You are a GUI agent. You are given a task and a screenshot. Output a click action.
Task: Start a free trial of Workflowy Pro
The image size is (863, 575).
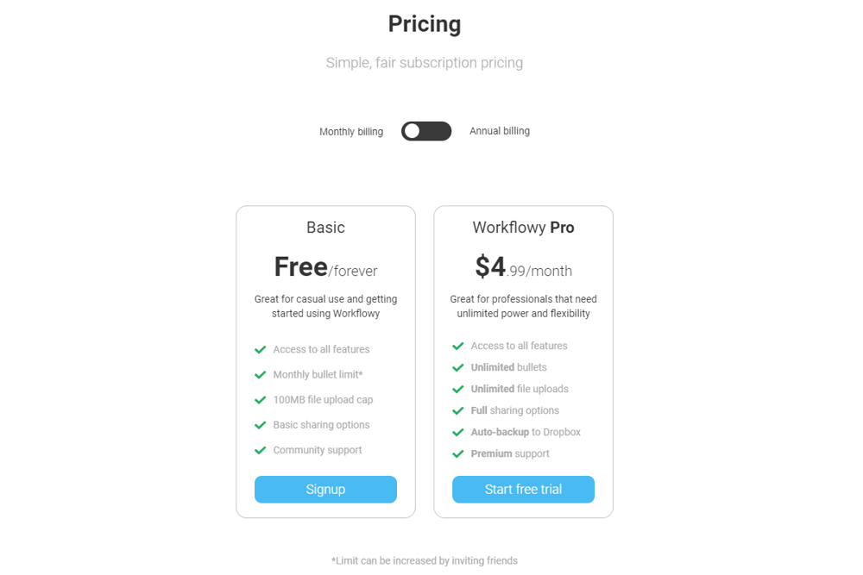click(x=523, y=489)
